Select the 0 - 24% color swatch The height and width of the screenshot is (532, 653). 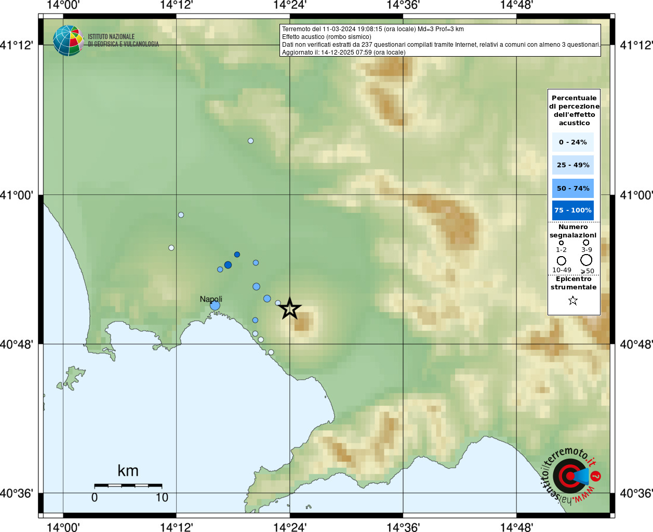pos(572,142)
